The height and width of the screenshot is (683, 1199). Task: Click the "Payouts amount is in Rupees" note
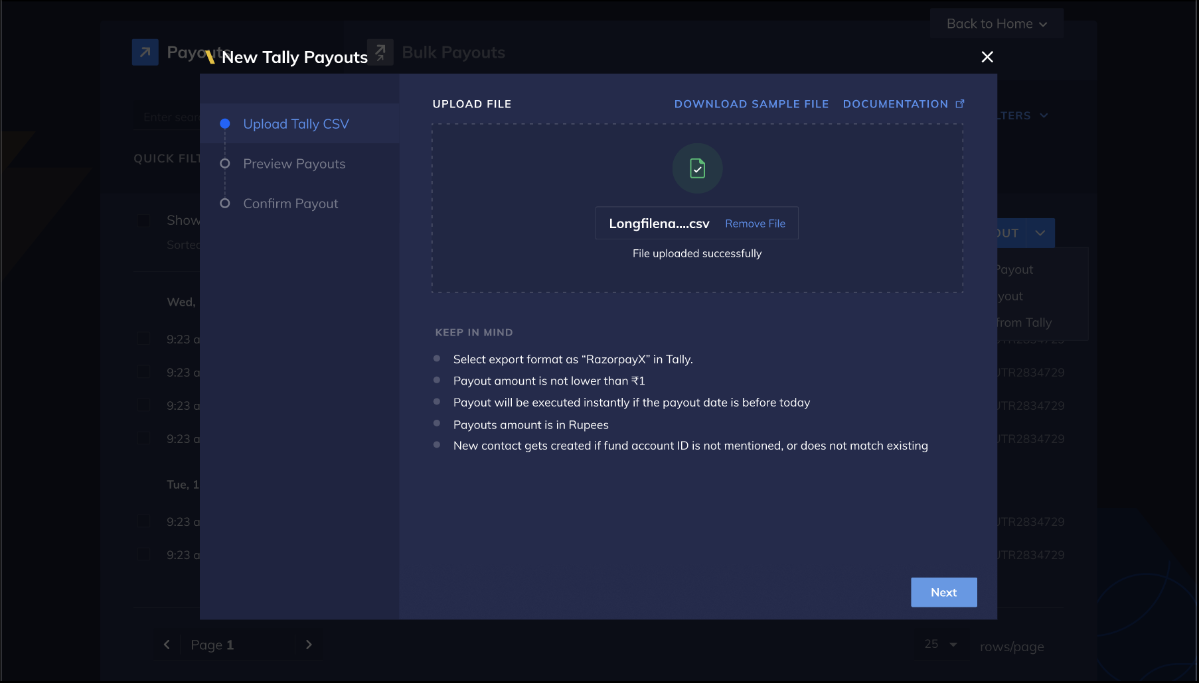[x=531, y=425]
